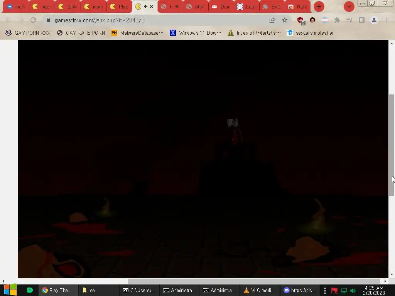395x296 pixels.
Task: Bookmark this page with the star icon
Action: point(285,20)
